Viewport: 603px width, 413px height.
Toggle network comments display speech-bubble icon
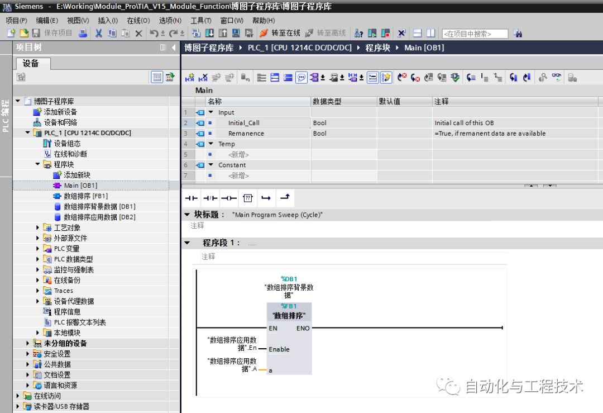[x=301, y=77]
